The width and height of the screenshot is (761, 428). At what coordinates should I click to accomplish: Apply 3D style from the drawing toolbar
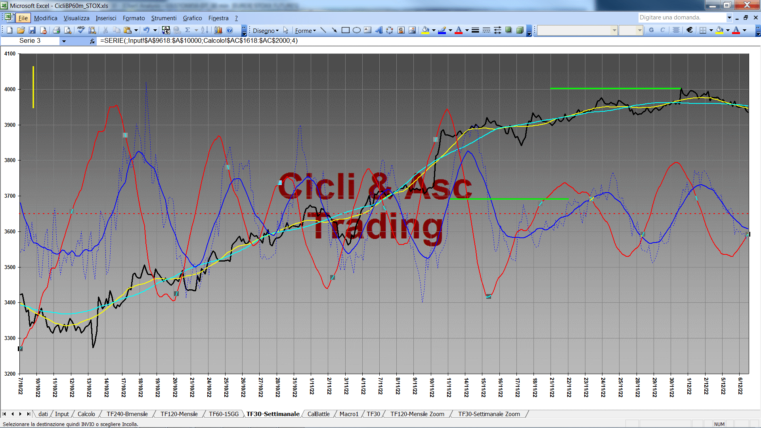pos(520,30)
